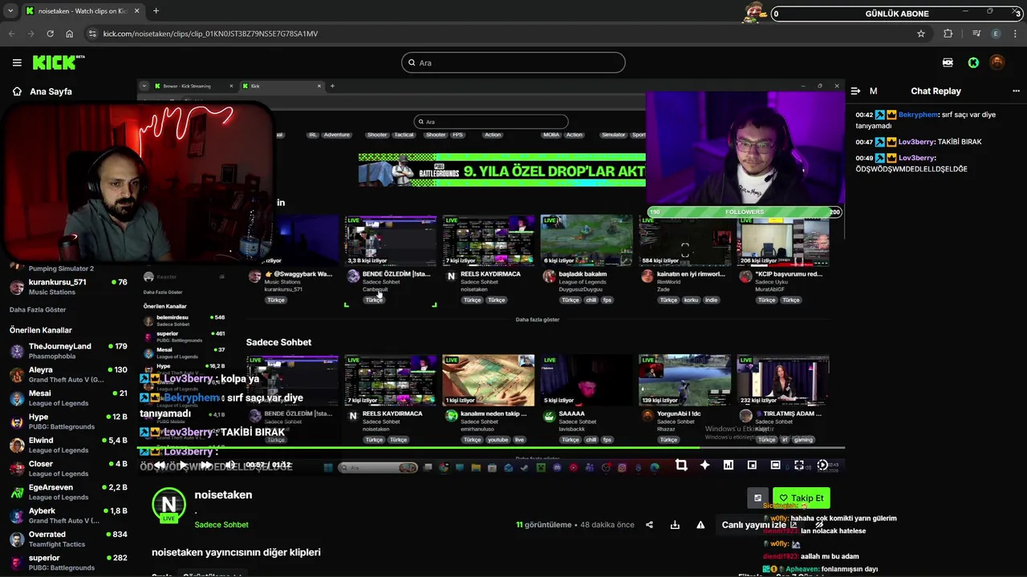Click the sparkle icon in the player
This screenshot has width=1027, height=577.
[704, 465]
